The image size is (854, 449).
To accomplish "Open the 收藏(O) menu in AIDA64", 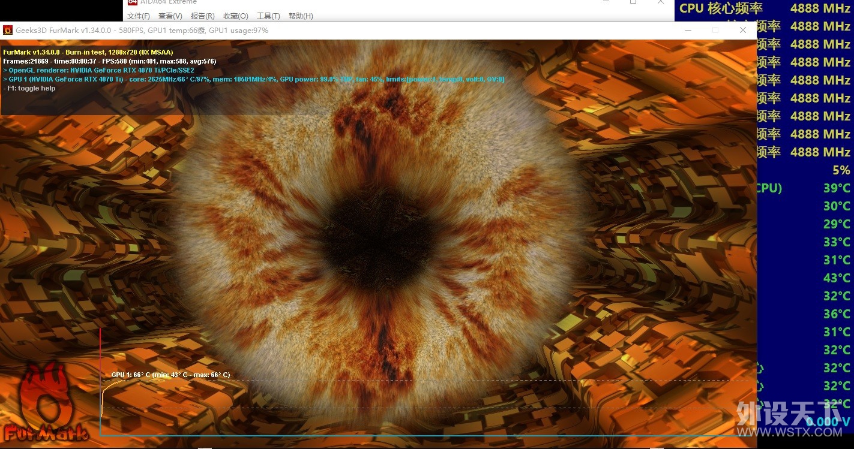I will point(235,16).
